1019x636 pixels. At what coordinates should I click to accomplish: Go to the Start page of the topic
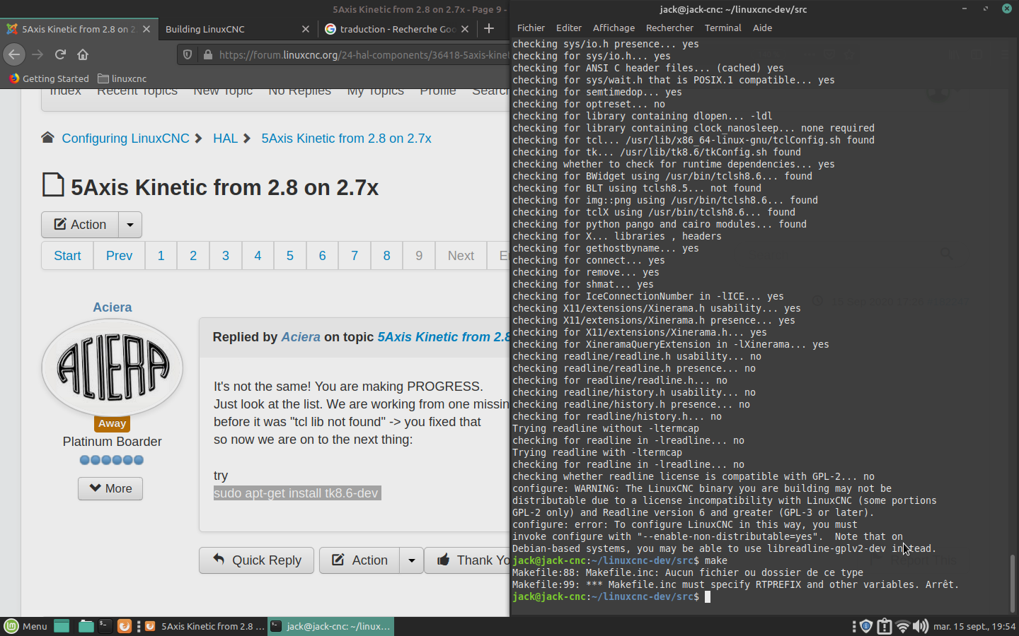click(x=67, y=256)
